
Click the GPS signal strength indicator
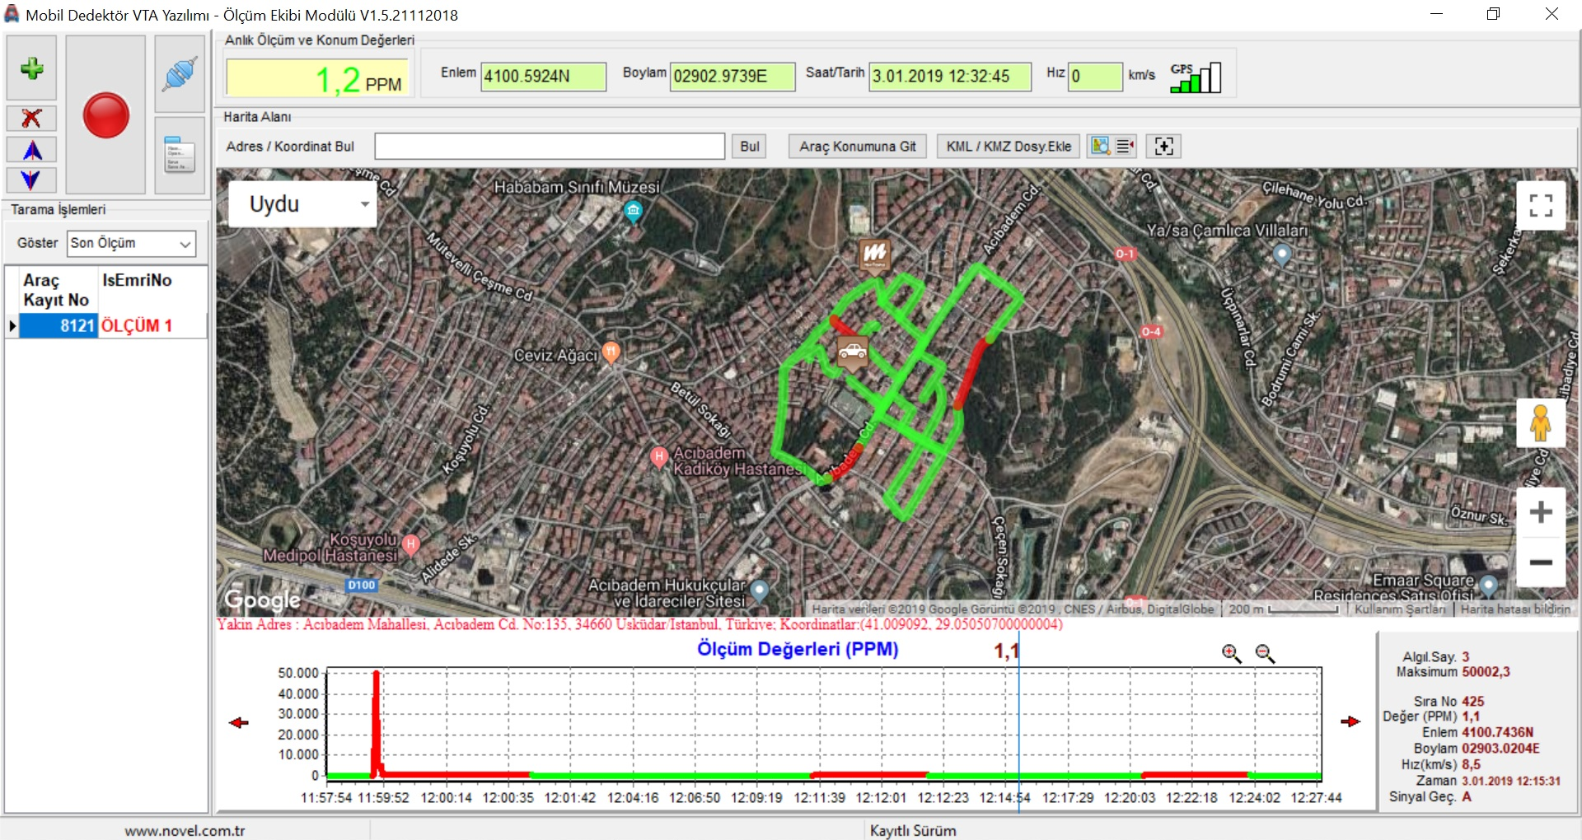click(1196, 77)
